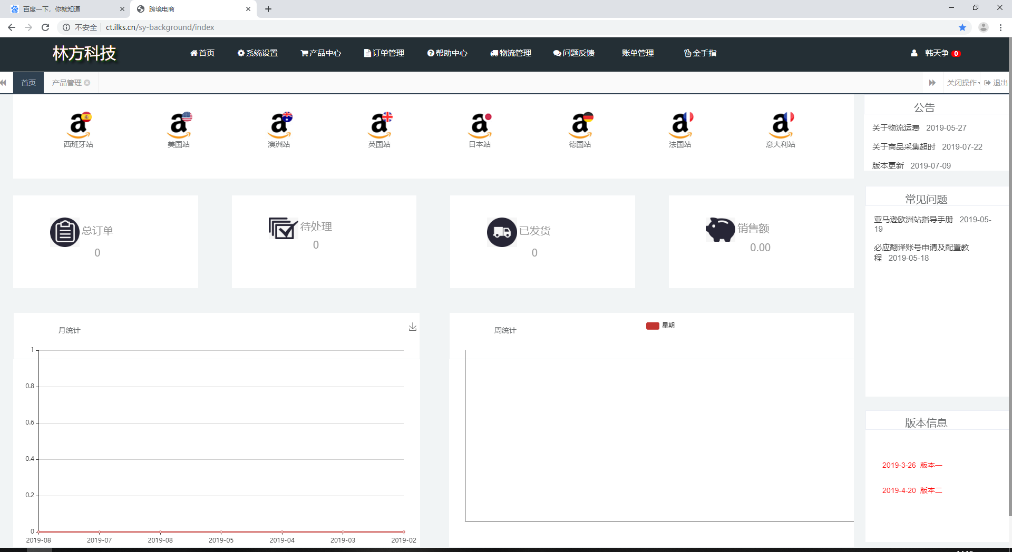Close the 产品管理 tab
The width and height of the screenshot is (1012, 552).
click(x=87, y=83)
